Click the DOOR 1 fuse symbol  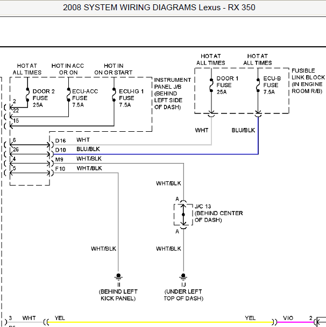[211, 85]
